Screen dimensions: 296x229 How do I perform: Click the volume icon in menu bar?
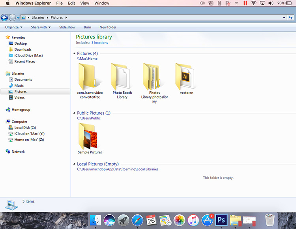tap(271, 3)
